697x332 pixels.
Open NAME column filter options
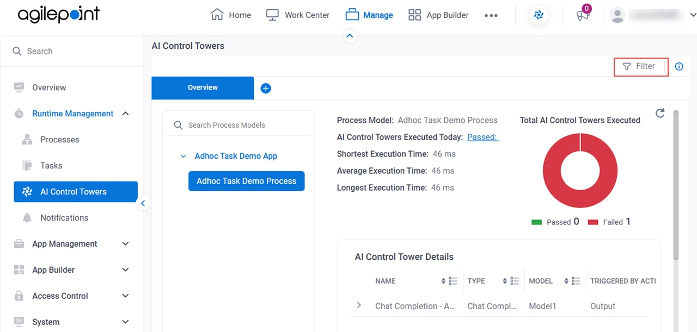pos(453,281)
